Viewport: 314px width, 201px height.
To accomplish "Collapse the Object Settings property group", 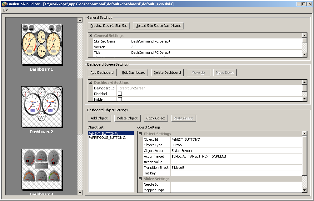I will (140, 134).
